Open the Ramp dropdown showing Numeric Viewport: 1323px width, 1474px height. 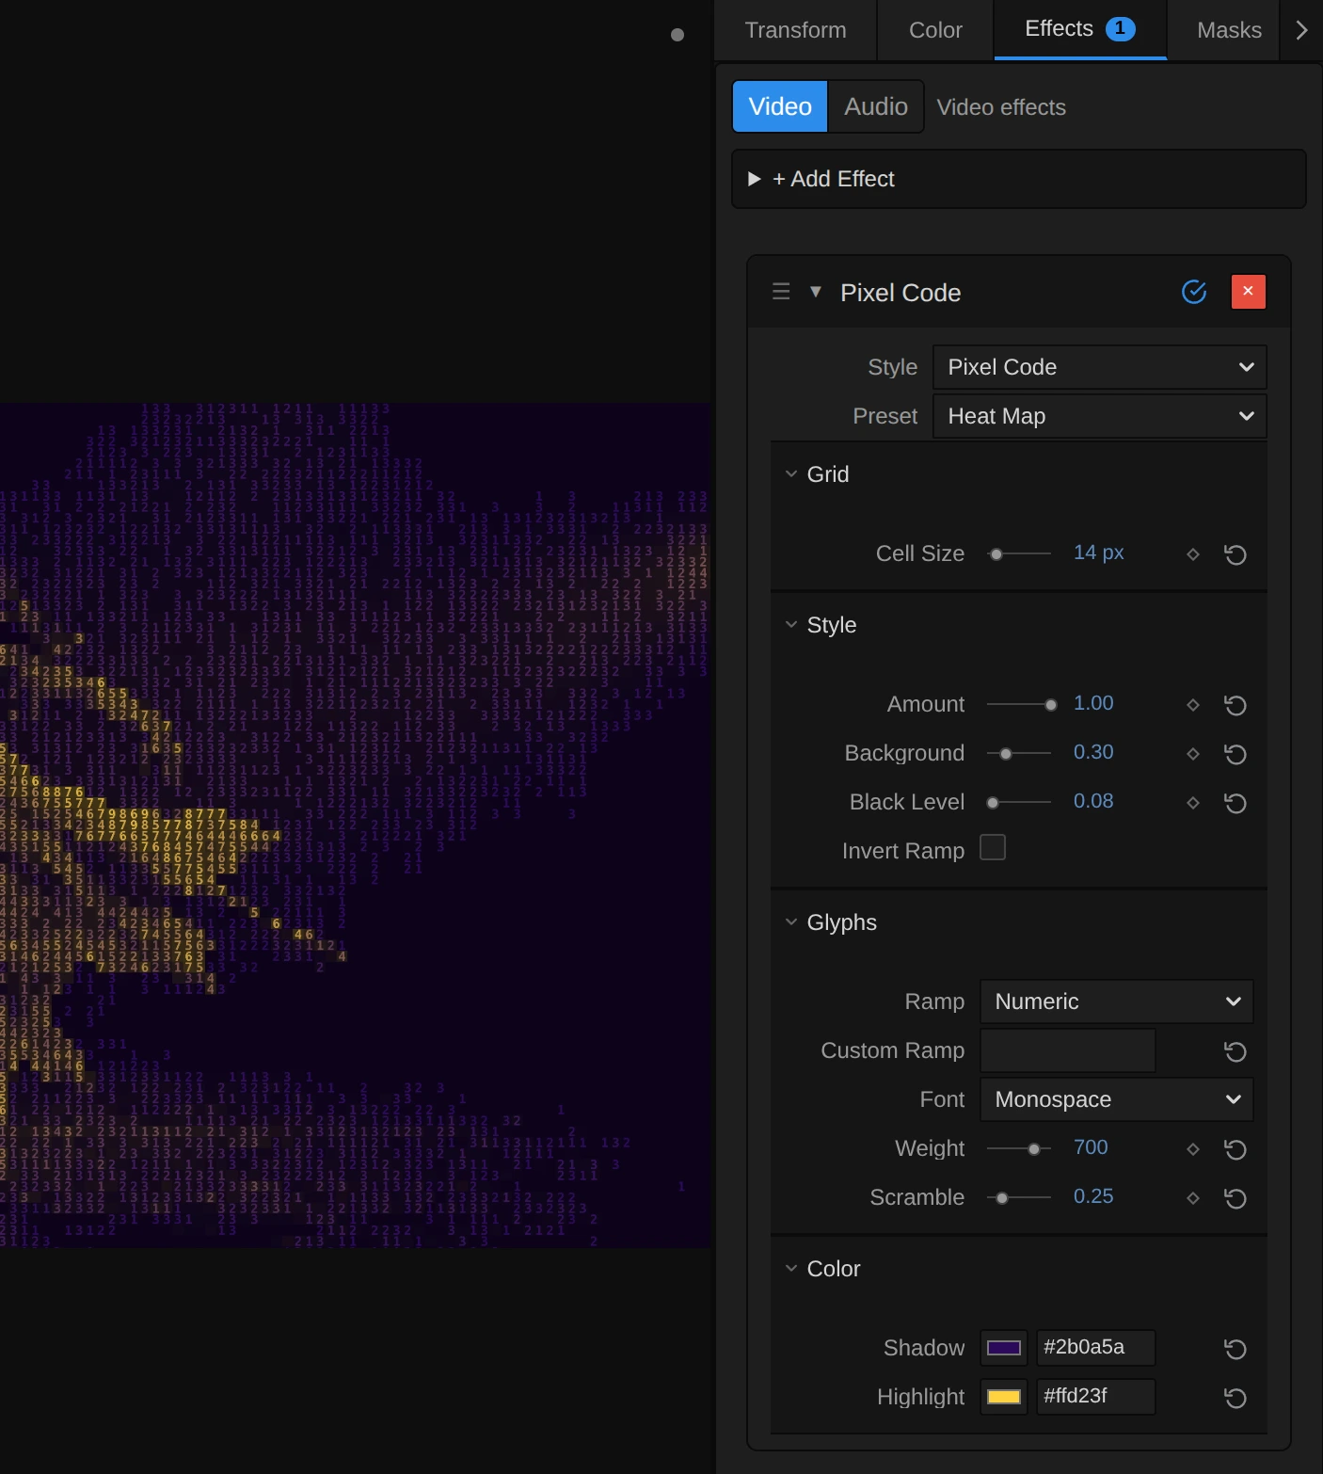click(x=1117, y=1001)
